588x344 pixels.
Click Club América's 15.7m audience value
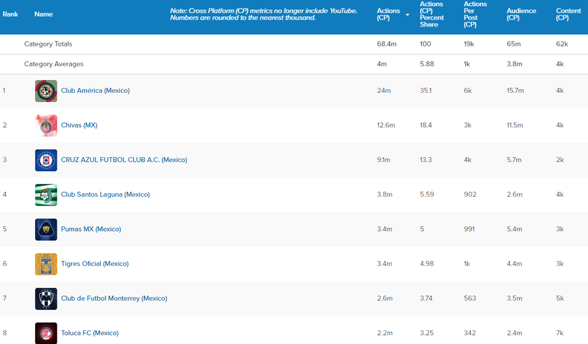click(x=515, y=91)
